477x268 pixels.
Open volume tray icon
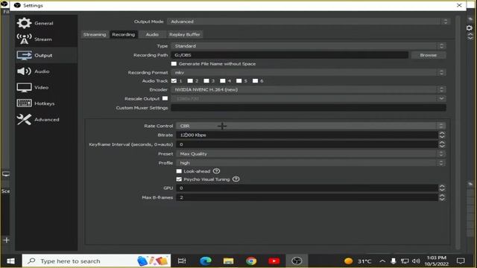(x=416, y=261)
